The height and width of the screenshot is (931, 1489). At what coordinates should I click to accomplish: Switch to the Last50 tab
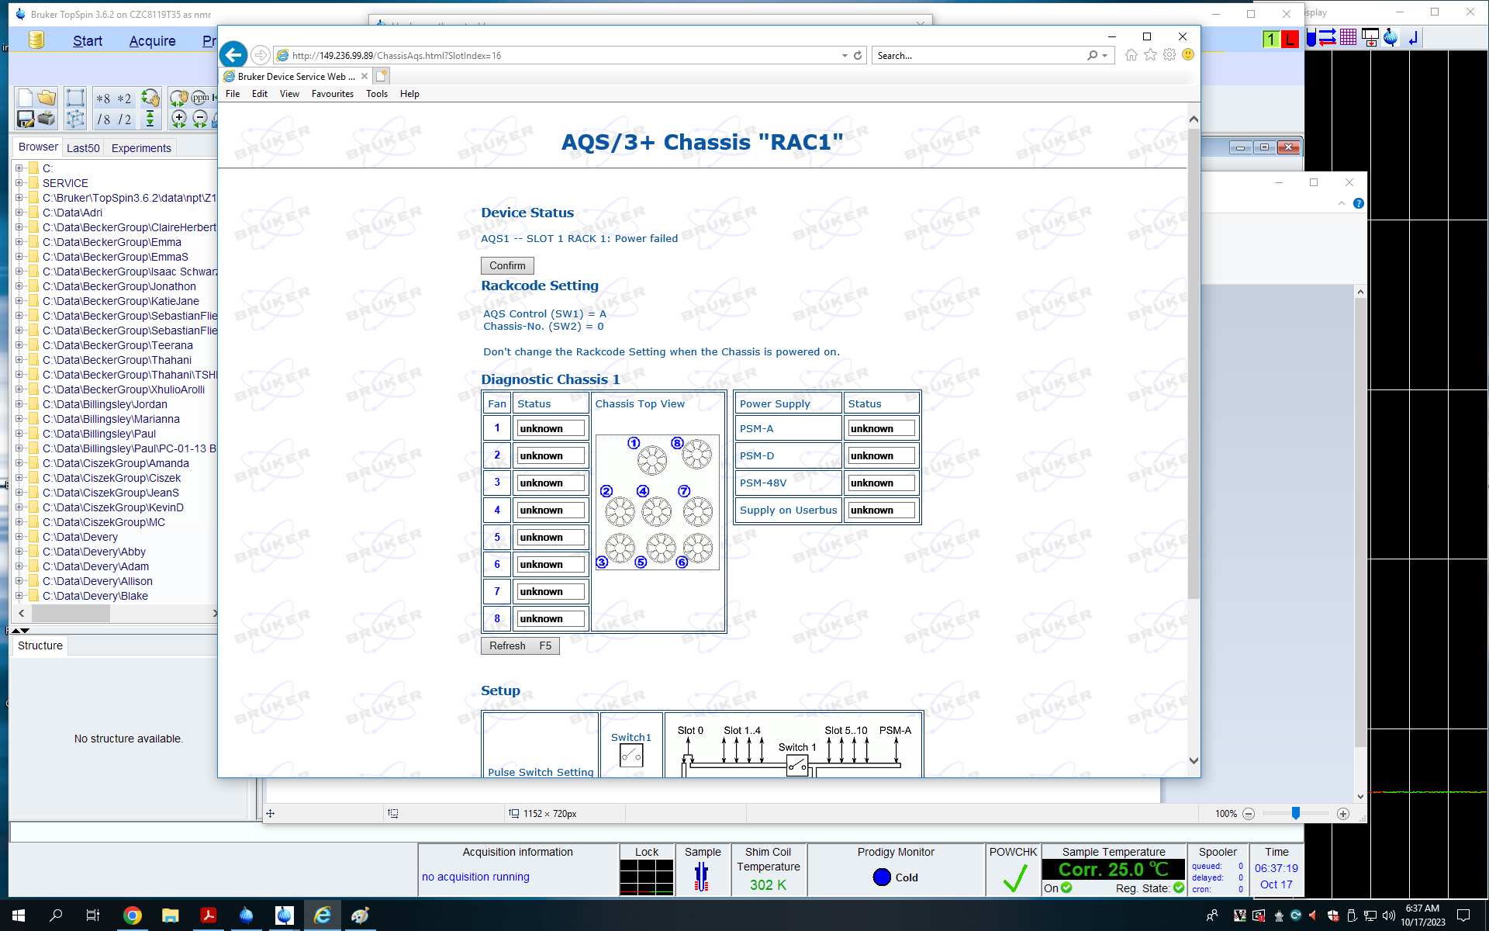coord(83,148)
